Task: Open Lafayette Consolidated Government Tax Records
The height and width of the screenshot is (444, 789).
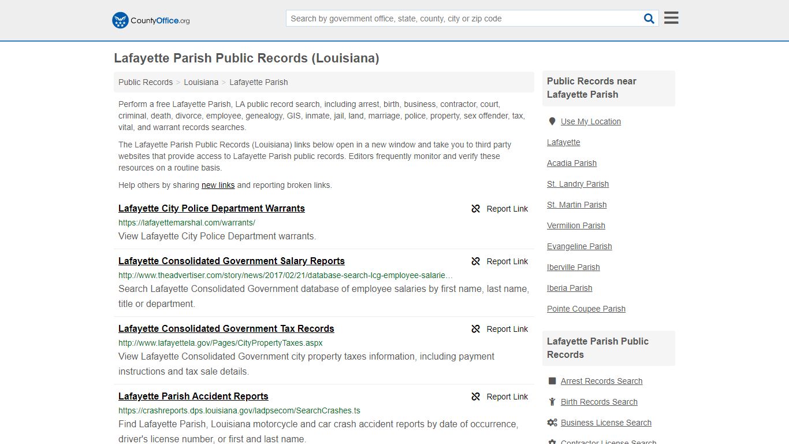Action: pos(226,328)
